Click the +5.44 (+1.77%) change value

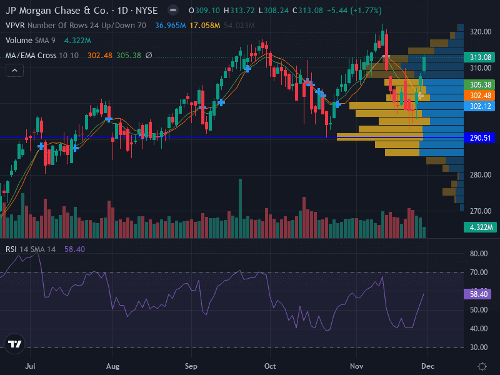tap(354, 11)
